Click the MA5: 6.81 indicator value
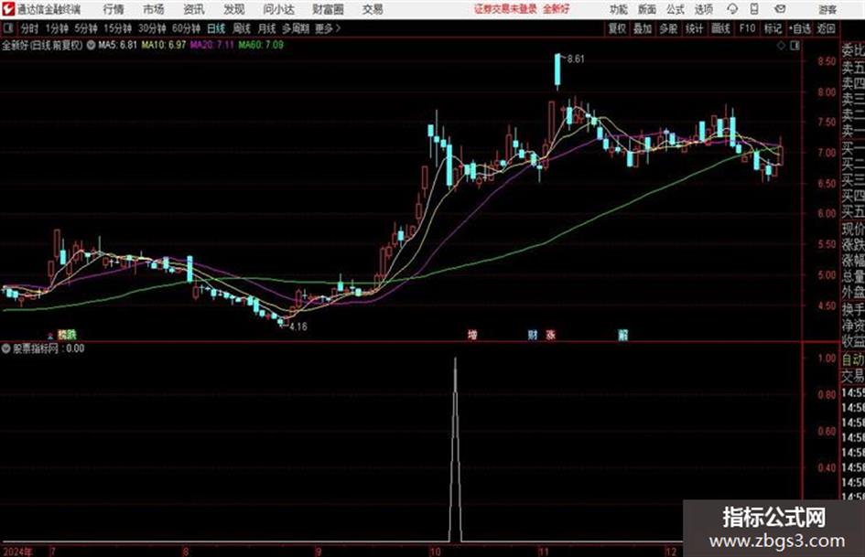Image resolution: width=865 pixels, height=557 pixels. tap(117, 45)
